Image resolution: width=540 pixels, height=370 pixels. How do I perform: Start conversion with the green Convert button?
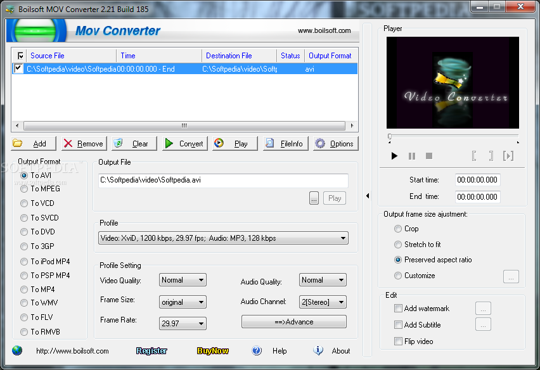coord(184,144)
